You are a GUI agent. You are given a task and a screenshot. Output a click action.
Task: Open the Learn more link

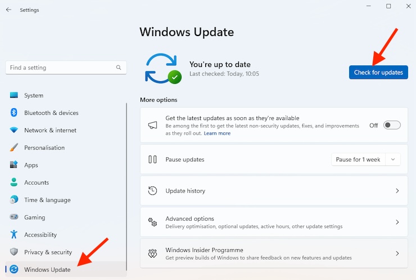pos(217,133)
